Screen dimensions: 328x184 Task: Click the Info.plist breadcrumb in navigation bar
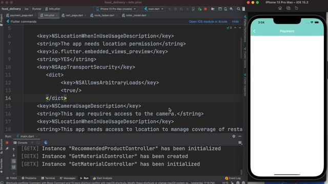click(53, 9)
